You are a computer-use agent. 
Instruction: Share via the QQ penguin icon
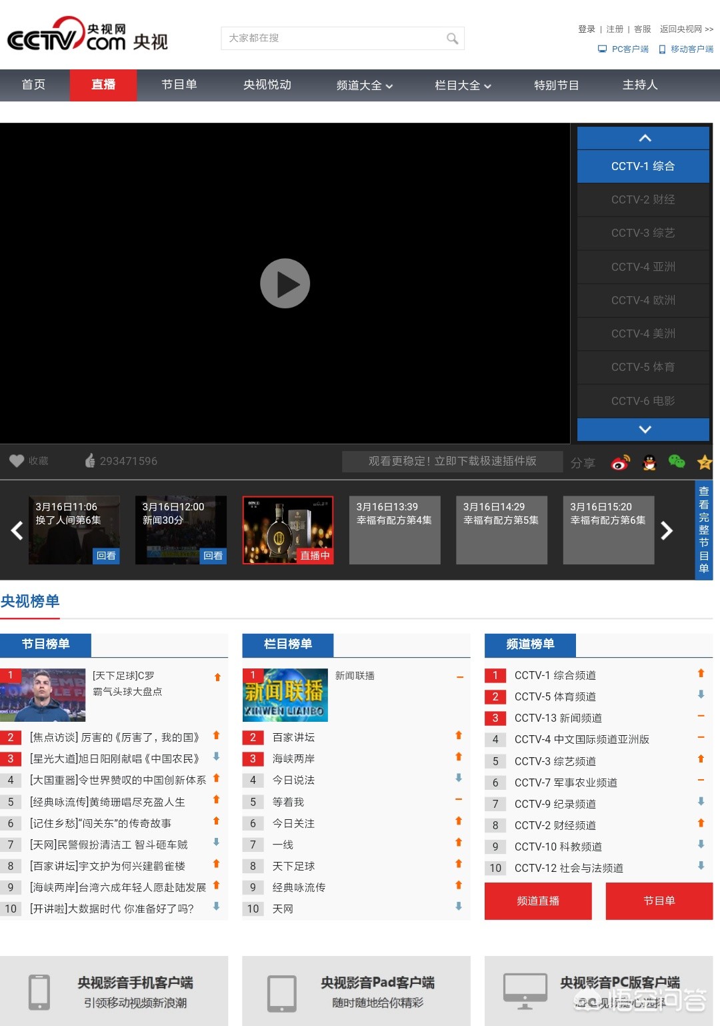pos(649,462)
